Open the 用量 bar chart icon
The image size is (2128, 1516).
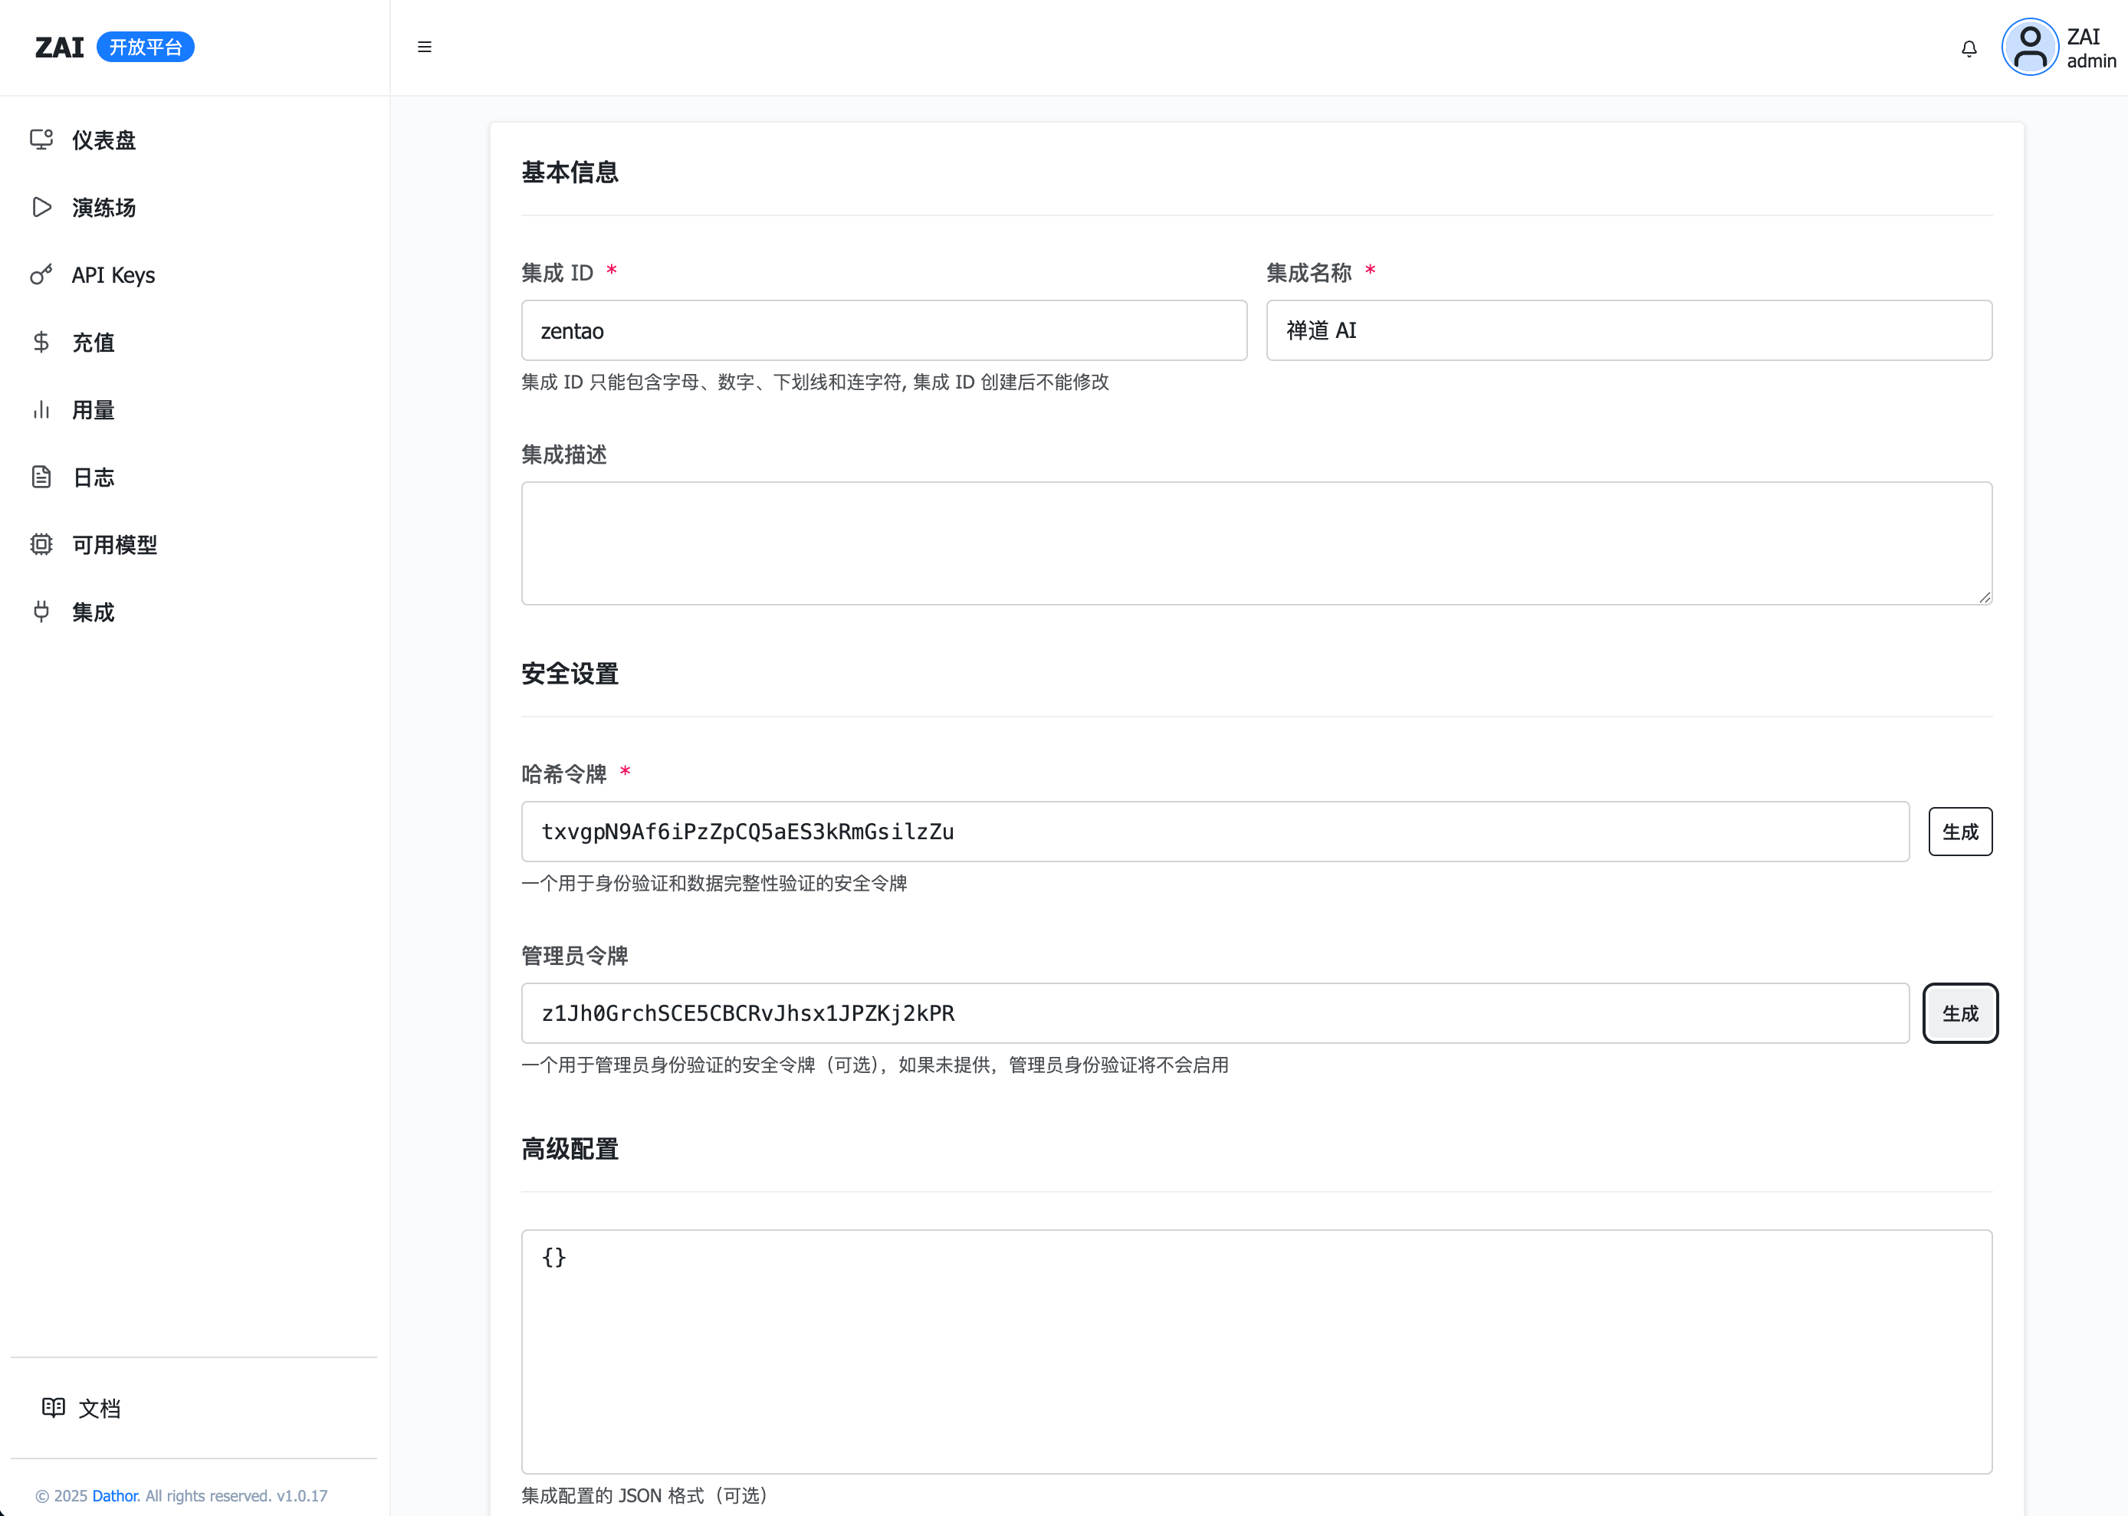point(41,410)
